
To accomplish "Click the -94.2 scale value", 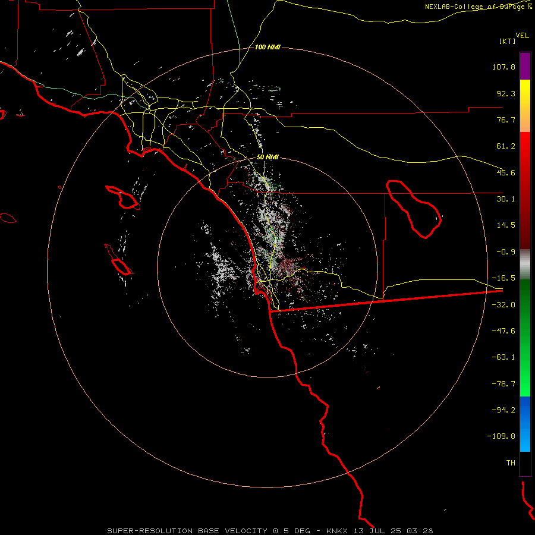I will pyautogui.click(x=503, y=410).
